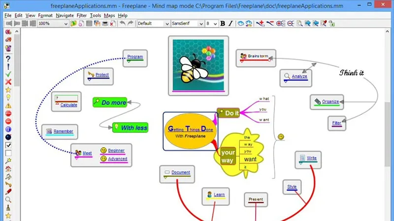Click the find magnifier icon in toolbar
Screen dimensions: 394x221
click(299, 24)
